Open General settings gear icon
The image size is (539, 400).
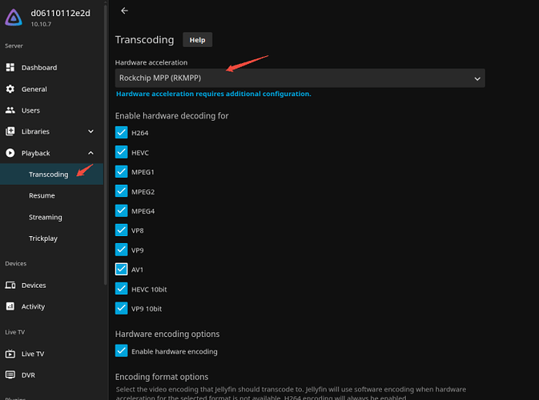tap(10, 89)
